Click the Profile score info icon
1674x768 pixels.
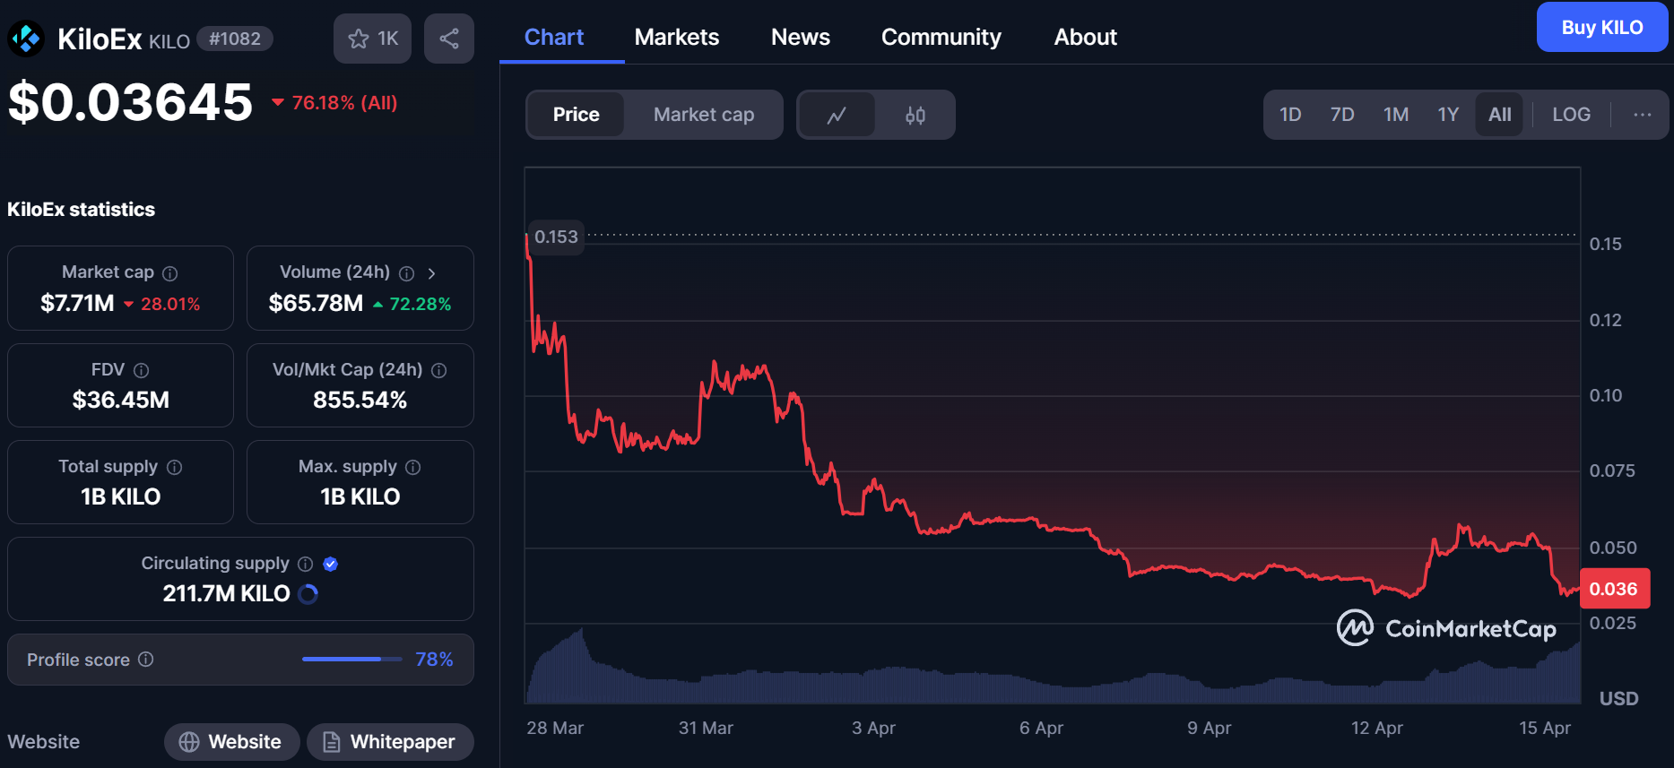tap(146, 660)
